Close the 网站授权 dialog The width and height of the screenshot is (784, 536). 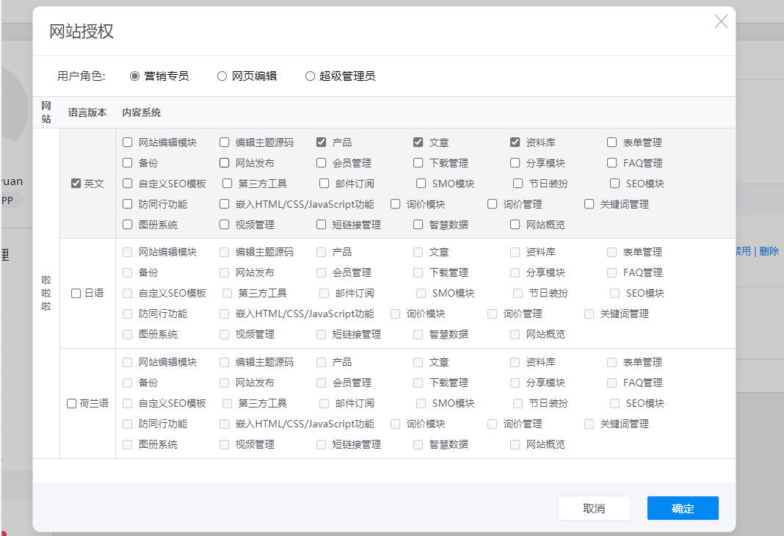click(x=720, y=21)
